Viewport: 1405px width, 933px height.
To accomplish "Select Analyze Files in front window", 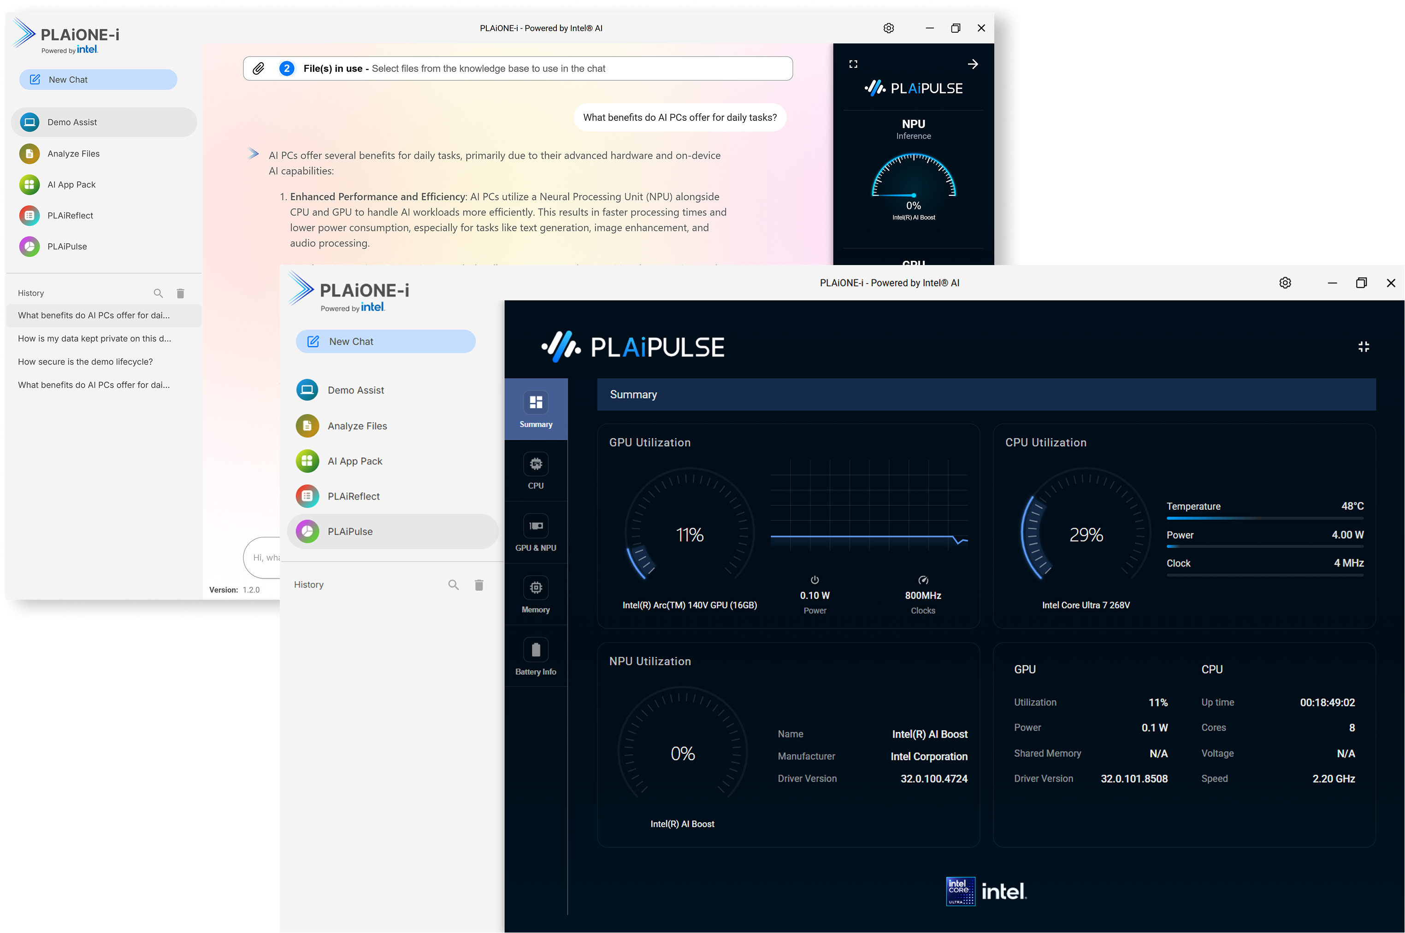I will (x=393, y=425).
